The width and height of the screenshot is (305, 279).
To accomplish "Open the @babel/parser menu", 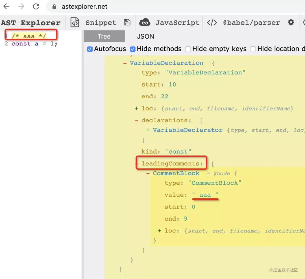I will (251, 23).
